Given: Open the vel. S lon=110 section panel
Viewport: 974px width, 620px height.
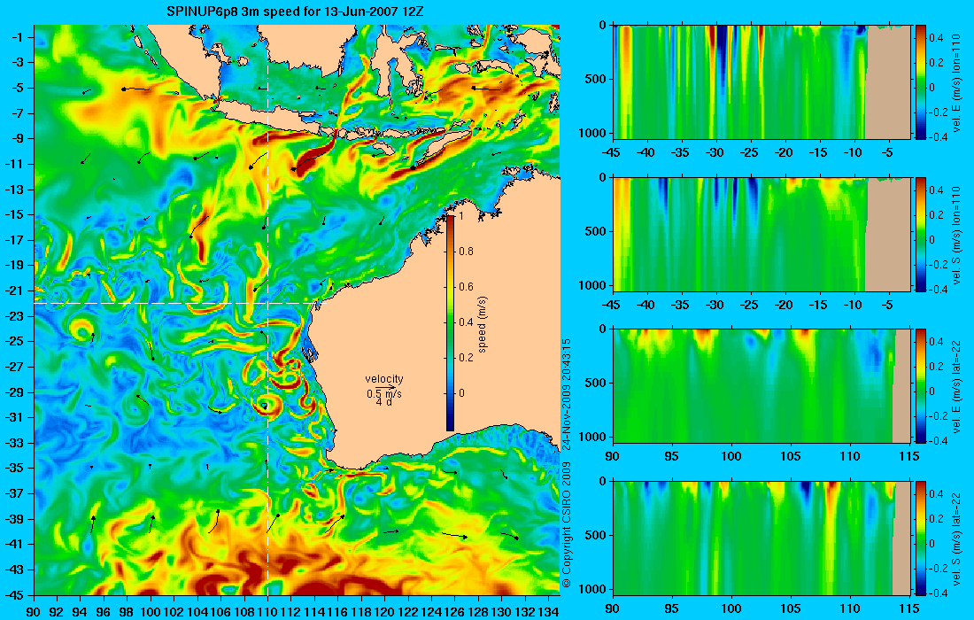Looking at the screenshot, I should pyautogui.click(x=762, y=234).
